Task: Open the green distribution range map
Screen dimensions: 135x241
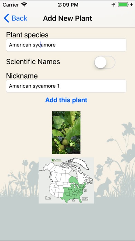Action: [x=66, y=180]
